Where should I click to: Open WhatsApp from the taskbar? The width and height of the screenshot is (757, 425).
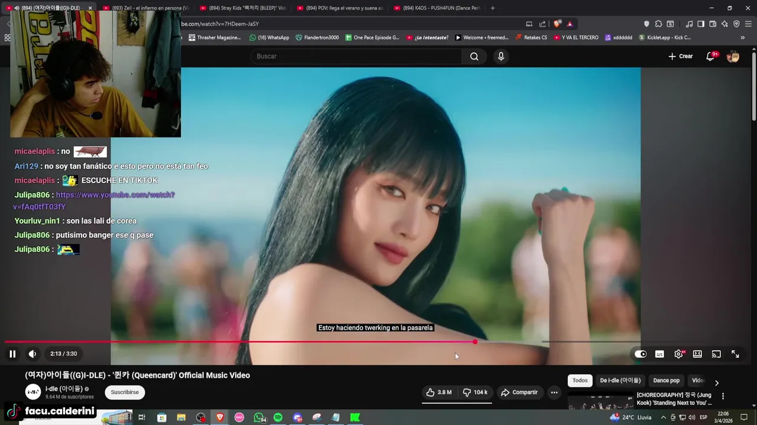(258, 417)
